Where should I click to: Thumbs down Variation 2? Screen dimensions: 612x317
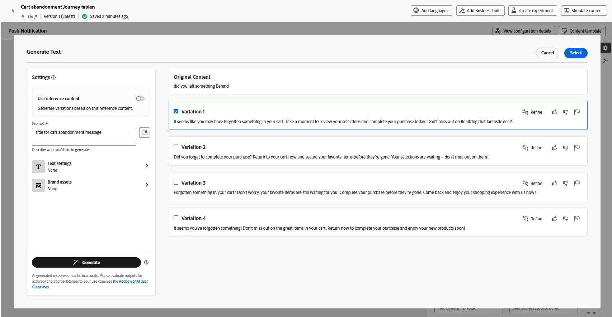coord(566,147)
